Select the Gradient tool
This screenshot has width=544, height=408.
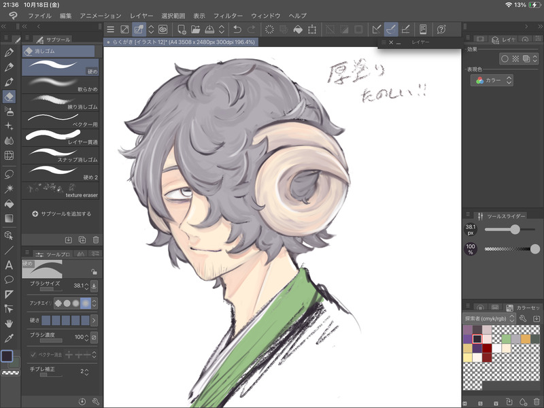[x=9, y=218]
